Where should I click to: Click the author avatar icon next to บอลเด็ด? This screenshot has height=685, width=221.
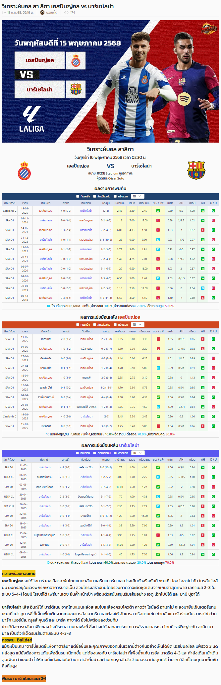click(x=42, y=13)
